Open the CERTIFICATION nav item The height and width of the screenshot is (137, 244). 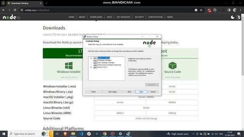pos(155,17)
